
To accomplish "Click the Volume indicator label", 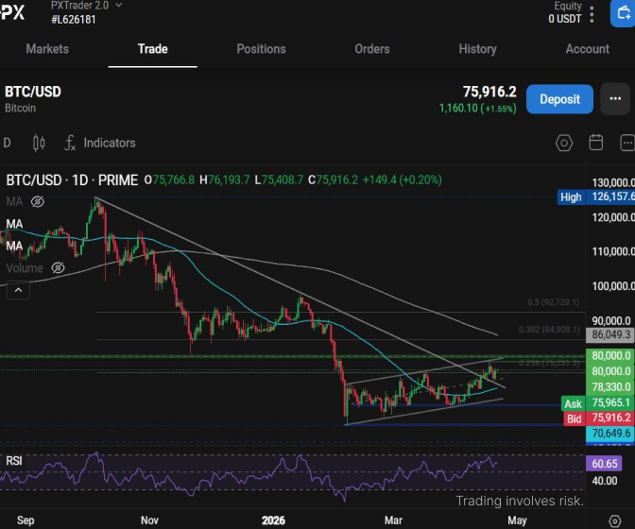I will tap(25, 268).
